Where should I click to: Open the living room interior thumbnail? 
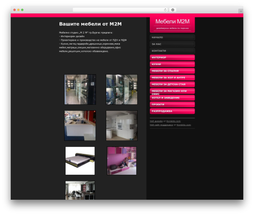pos(80,190)
